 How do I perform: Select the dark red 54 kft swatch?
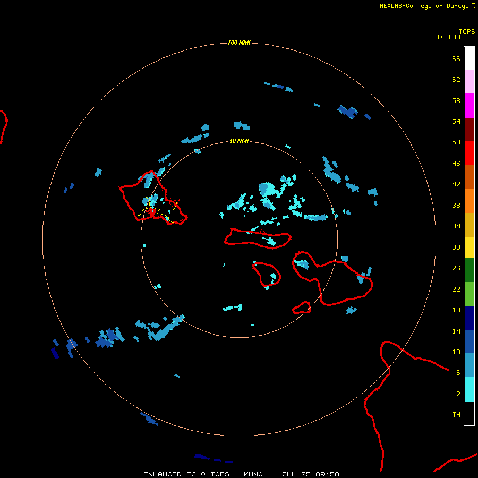(x=469, y=129)
